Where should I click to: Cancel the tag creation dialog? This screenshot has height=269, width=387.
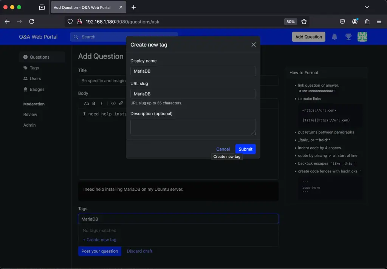pos(223,149)
